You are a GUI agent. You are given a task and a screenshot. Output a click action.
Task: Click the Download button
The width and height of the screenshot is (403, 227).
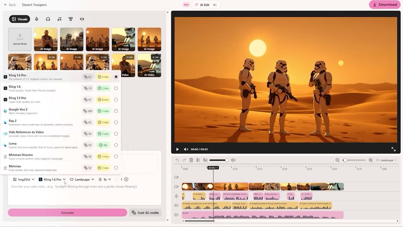click(x=385, y=5)
